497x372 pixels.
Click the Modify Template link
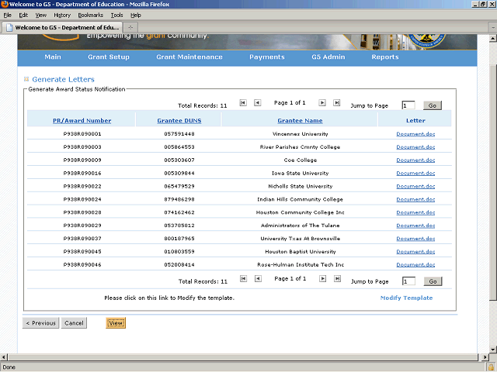406,298
